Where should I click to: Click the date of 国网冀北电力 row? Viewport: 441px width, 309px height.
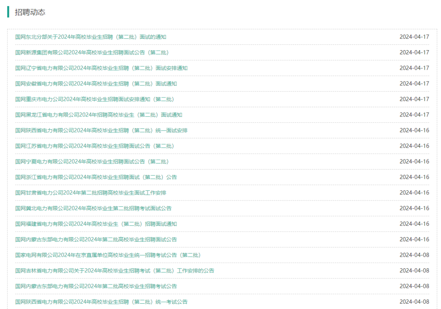414,208
